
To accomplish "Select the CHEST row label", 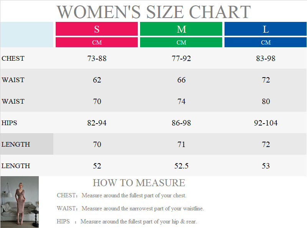I will pyautogui.click(x=13, y=58).
